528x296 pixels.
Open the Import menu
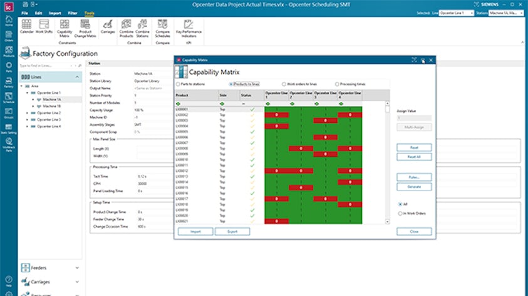point(55,13)
